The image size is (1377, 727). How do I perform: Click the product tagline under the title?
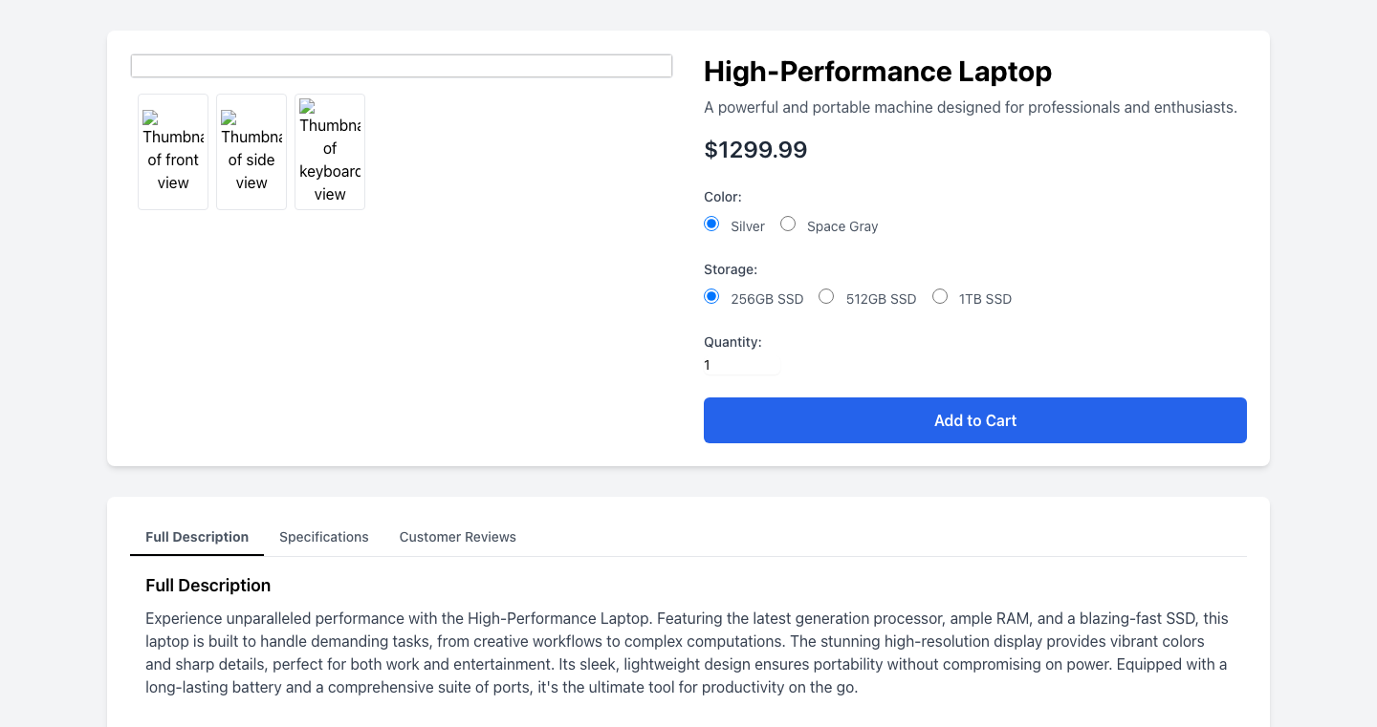971,107
